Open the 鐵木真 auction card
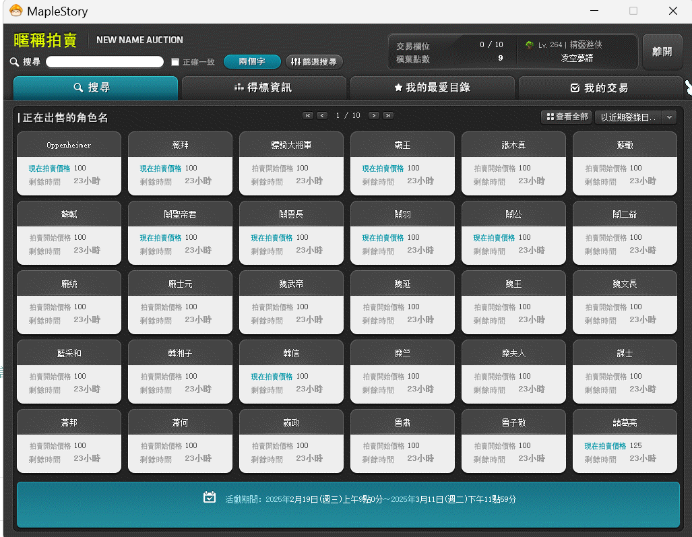Image resolution: width=692 pixels, height=537 pixels. [513, 163]
